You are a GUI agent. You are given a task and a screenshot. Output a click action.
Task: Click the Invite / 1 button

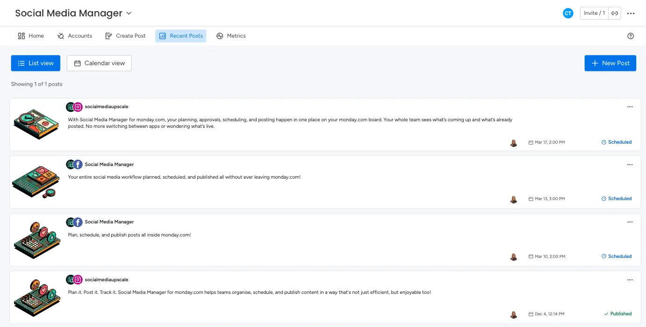(x=595, y=13)
